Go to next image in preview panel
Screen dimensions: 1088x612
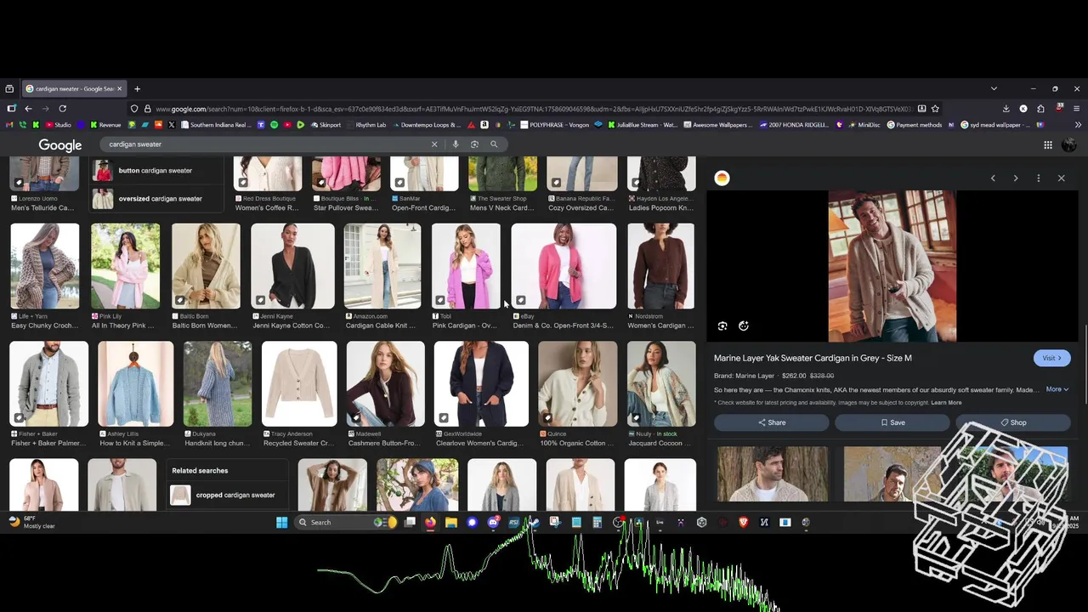pos(1015,178)
